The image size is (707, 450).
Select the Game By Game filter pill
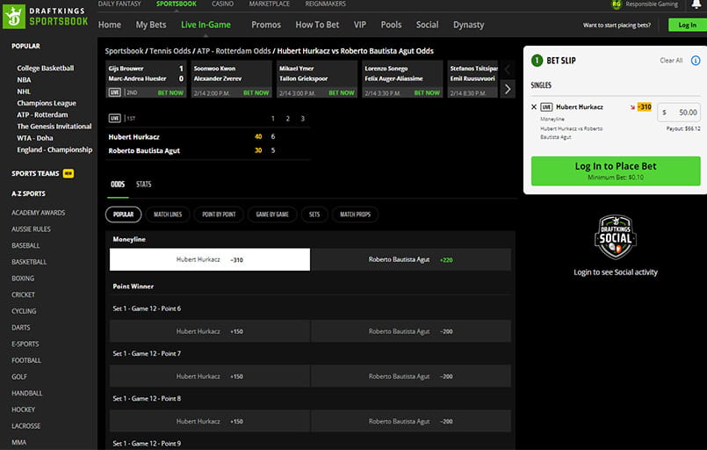click(272, 214)
